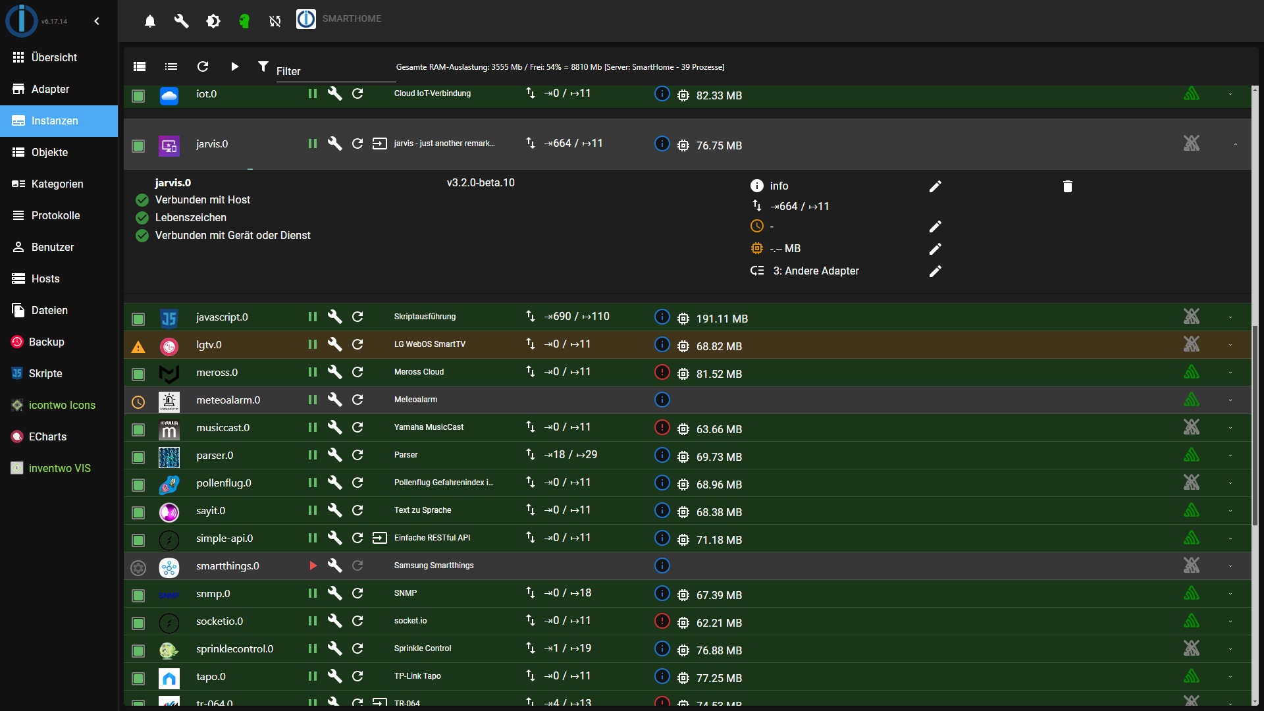Click the green expert mode head icon
This screenshot has width=1264, height=711.
244,21
